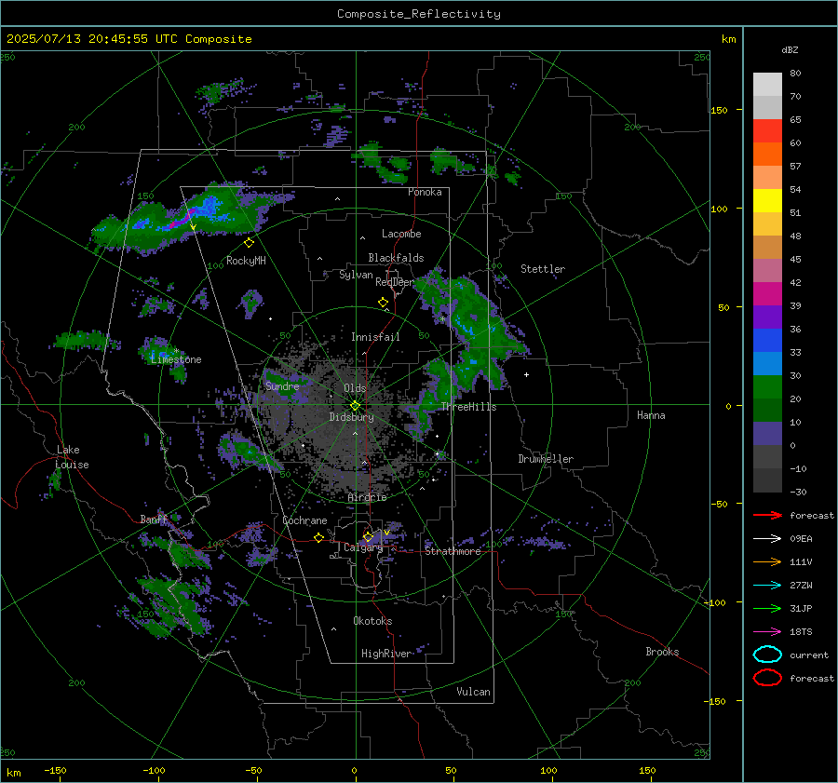Click yellow diamond marker near RockyMH
The width and height of the screenshot is (838, 783).
tap(249, 243)
